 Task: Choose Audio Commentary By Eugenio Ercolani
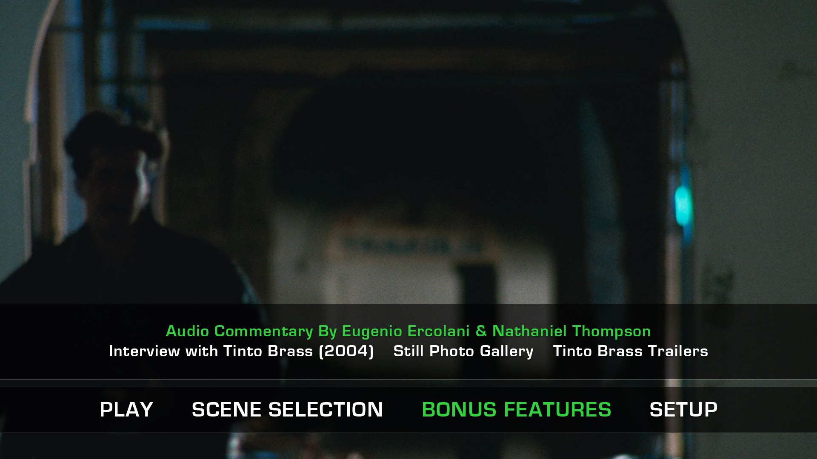[408, 331]
